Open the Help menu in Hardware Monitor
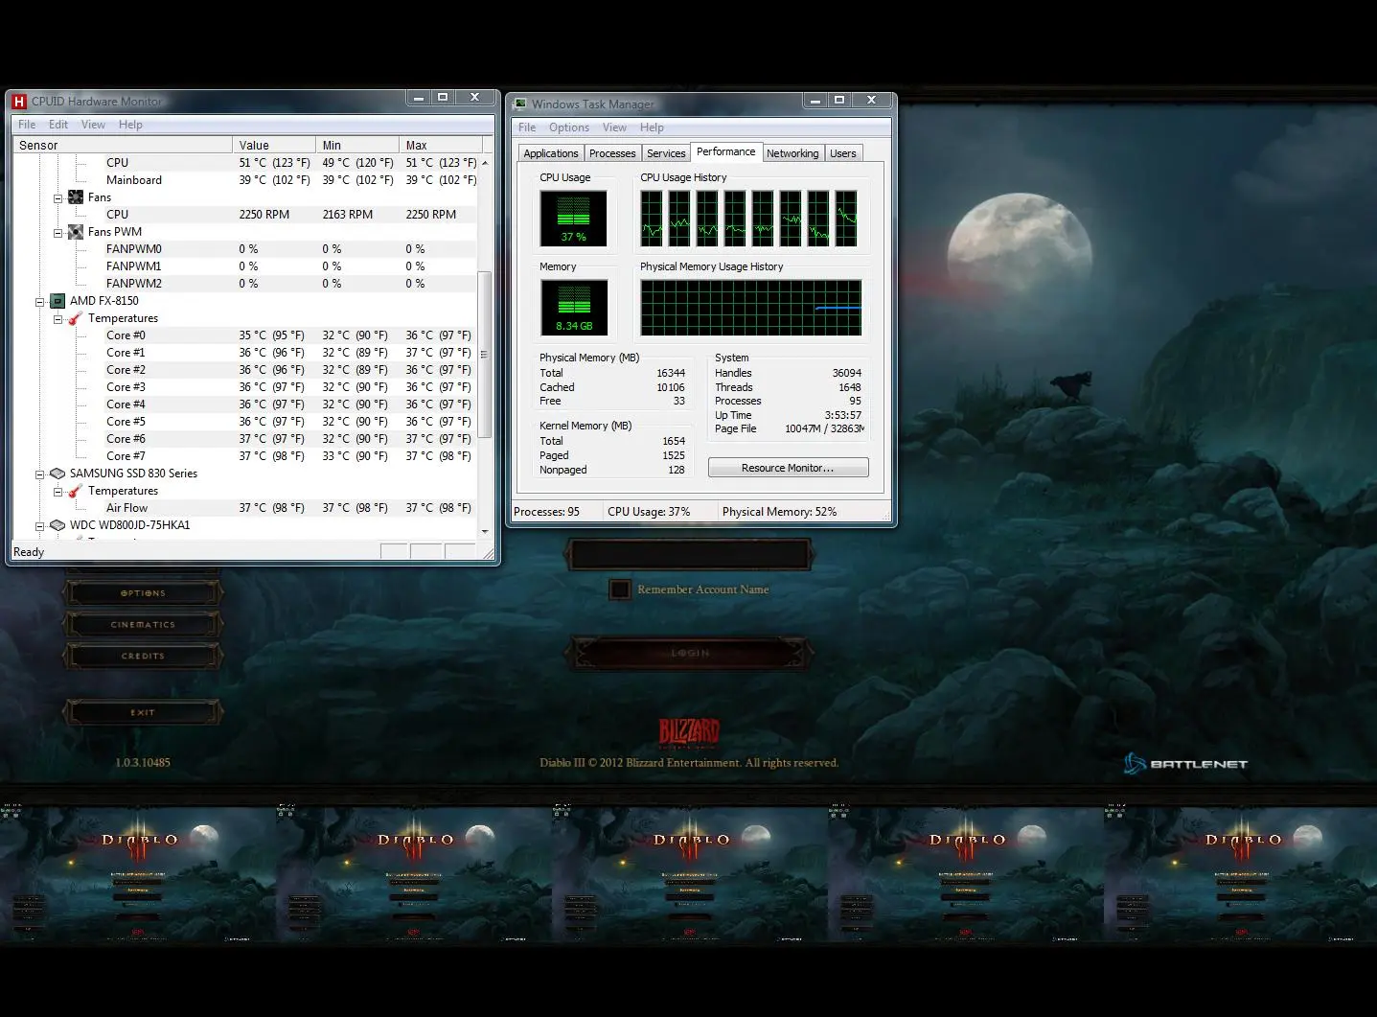Image resolution: width=1377 pixels, height=1017 pixels. tap(130, 125)
